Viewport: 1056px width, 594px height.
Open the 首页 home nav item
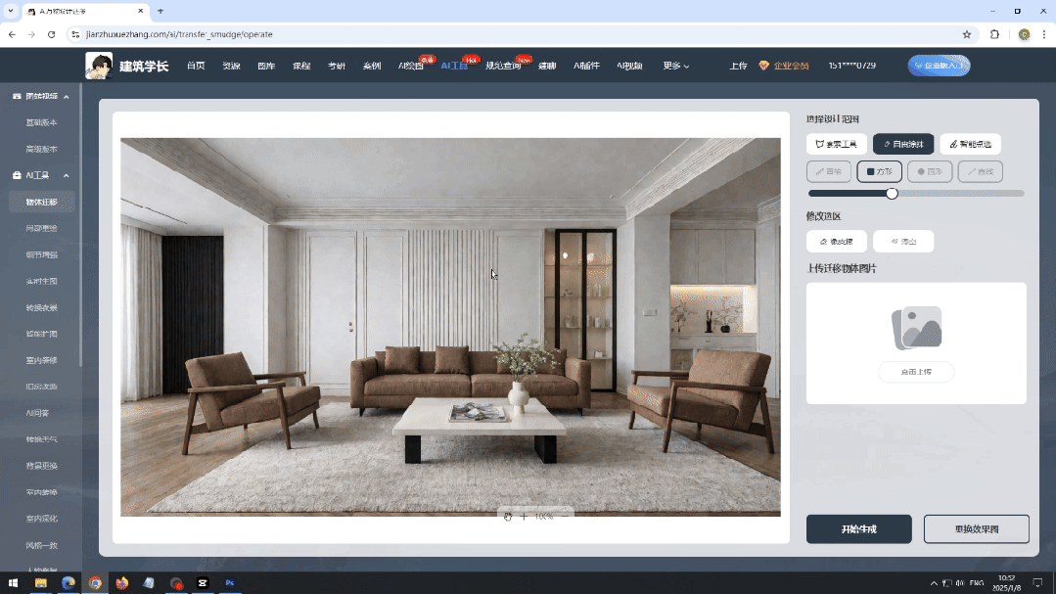(196, 66)
